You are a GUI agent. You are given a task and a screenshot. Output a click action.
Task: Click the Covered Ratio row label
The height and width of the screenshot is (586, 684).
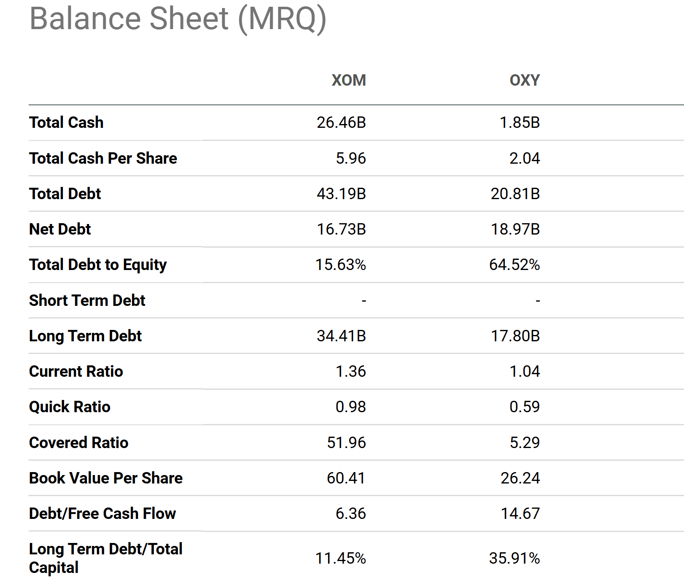click(78, 443)
